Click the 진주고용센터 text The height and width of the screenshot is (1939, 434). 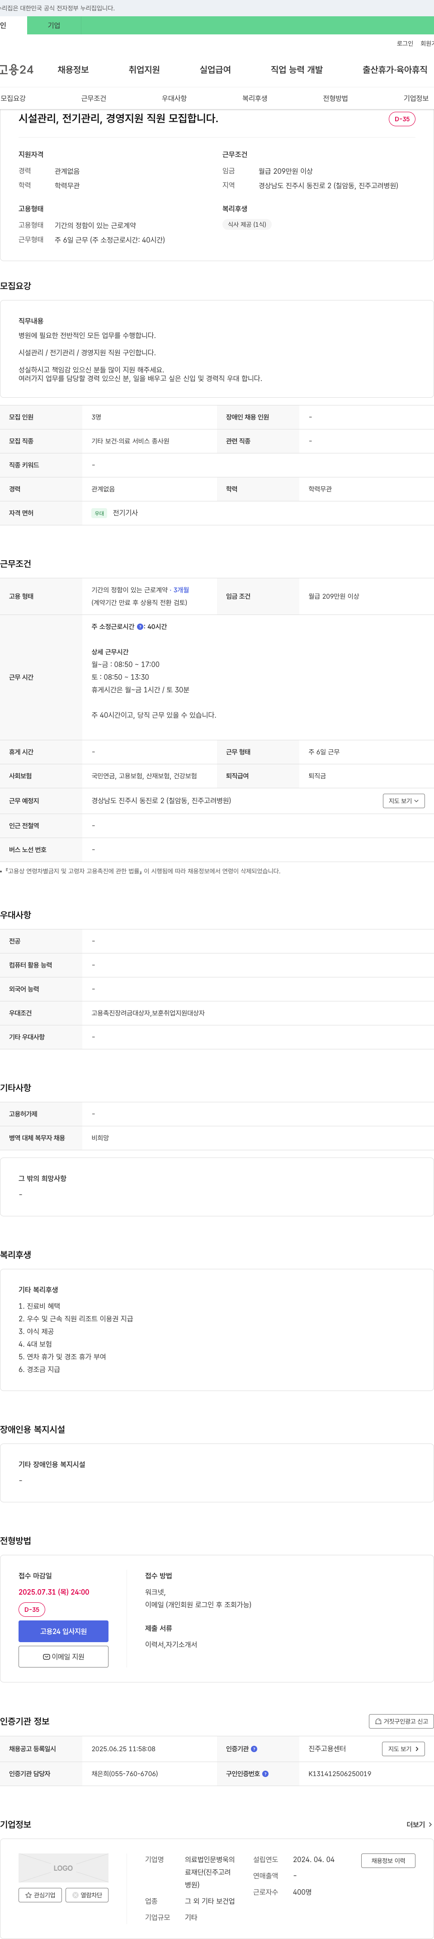click(x=327, y=1748)
